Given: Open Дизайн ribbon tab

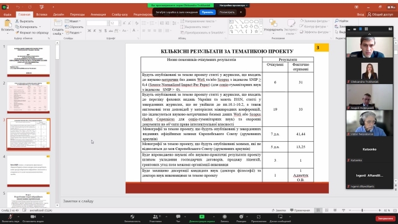Looking at the screenshot, I should pos(58,14).
